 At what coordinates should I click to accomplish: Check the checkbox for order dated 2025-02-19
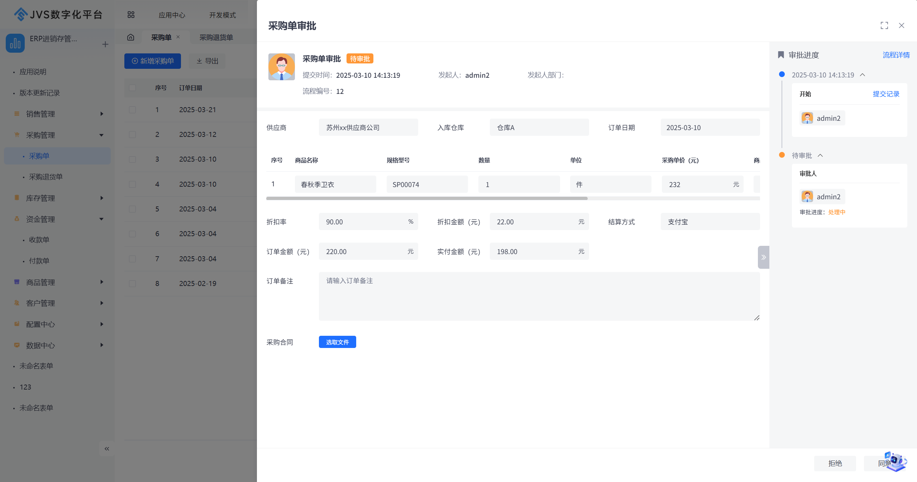point(132,283)
